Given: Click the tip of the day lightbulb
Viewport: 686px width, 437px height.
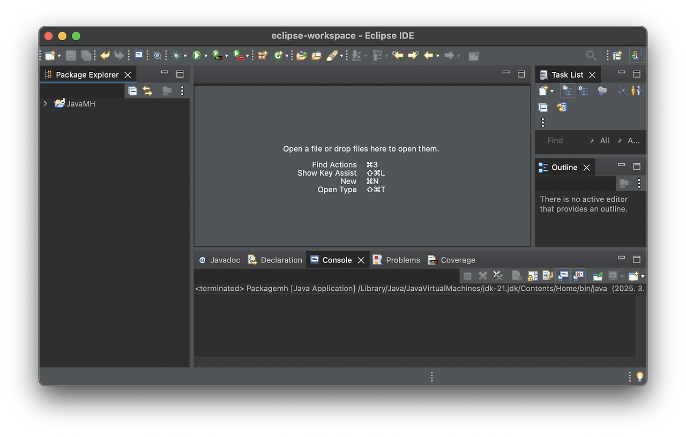Looking at the screenshot, I should [x=639, y=376].
